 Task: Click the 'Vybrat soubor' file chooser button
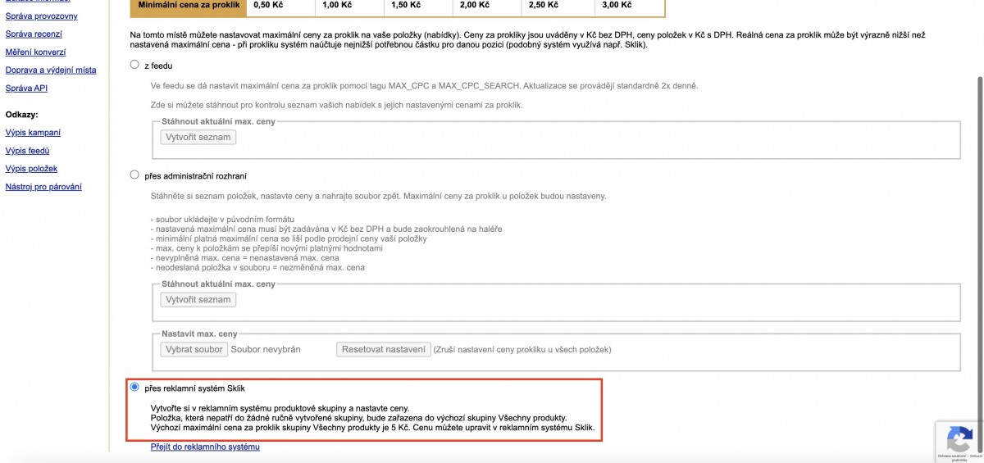point(194,349)
